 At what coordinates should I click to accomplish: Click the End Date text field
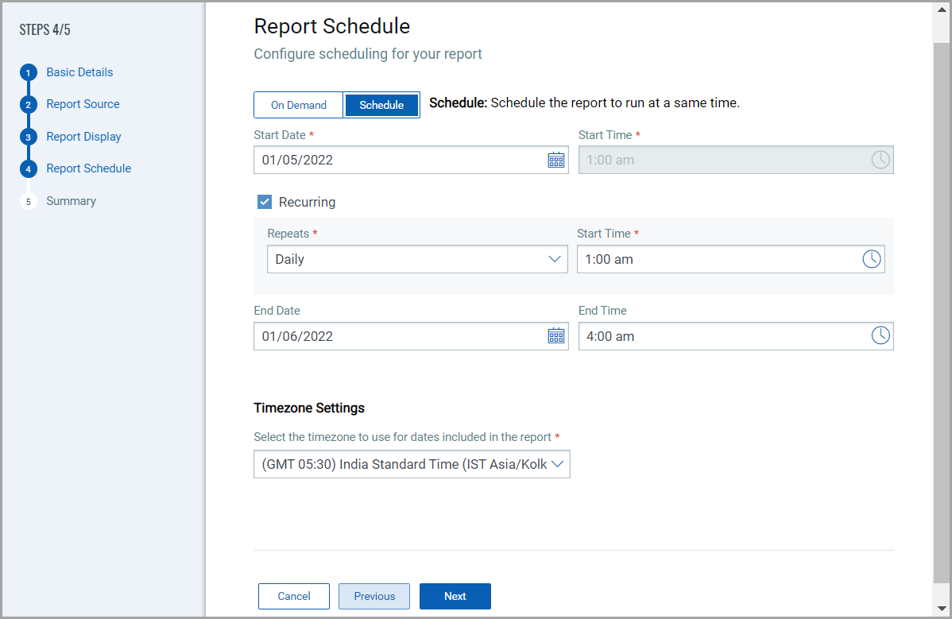399,336
